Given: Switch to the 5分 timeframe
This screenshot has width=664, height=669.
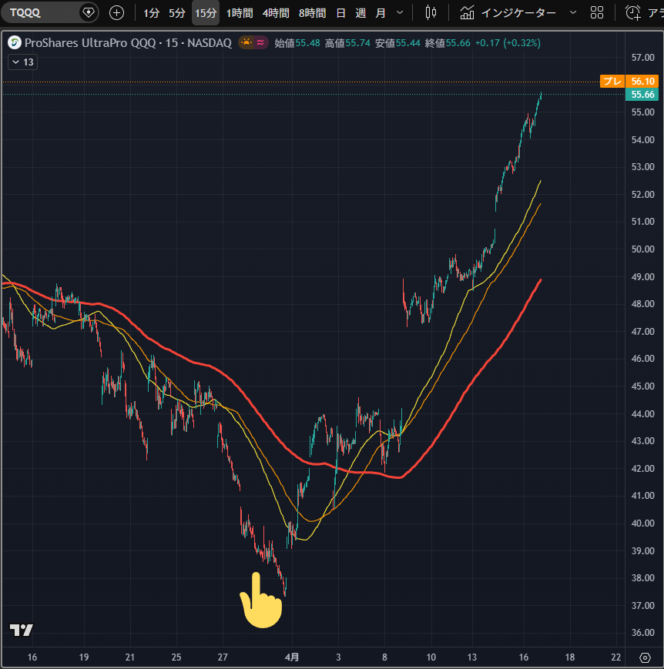Looking at the screenshot, I should pos(176,13).
